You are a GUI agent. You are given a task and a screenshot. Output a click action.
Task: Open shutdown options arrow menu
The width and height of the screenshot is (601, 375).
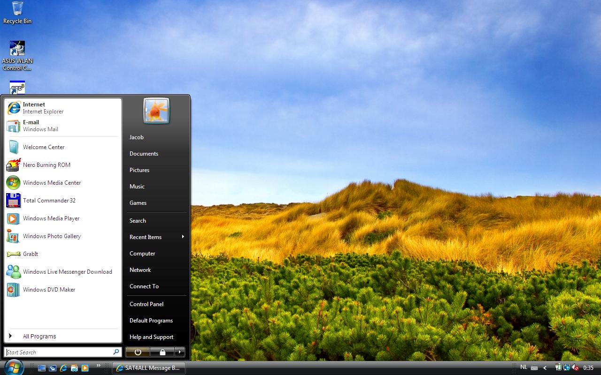[x=179, y=352]
